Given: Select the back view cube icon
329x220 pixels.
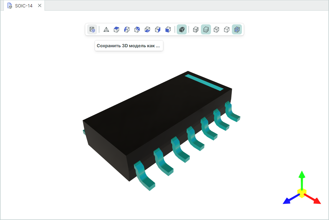Looking at the screenshot, I should tap(137, 30).
